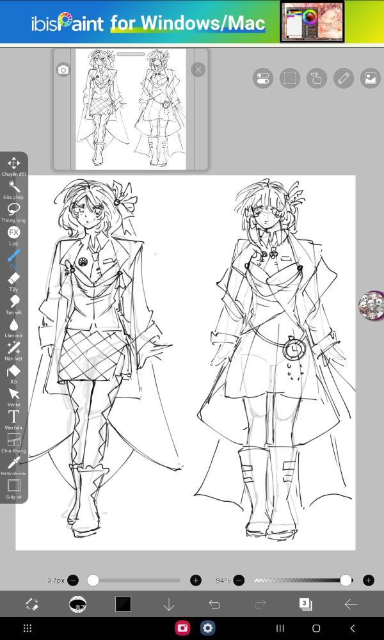Activate the Văn bản text tool
The width and height of the screenshot is (384, 640).
point(13,418)
